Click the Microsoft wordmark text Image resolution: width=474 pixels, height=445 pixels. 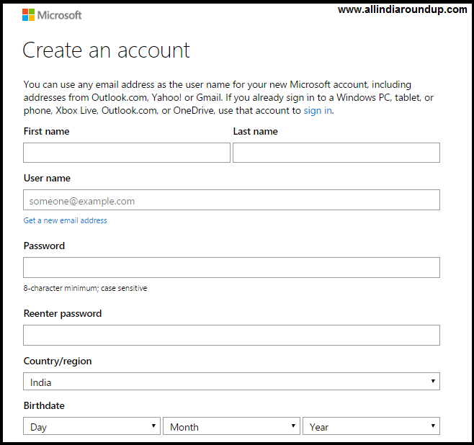(60, 15)
